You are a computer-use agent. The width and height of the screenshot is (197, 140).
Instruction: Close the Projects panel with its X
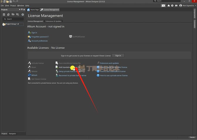[24, 10]
